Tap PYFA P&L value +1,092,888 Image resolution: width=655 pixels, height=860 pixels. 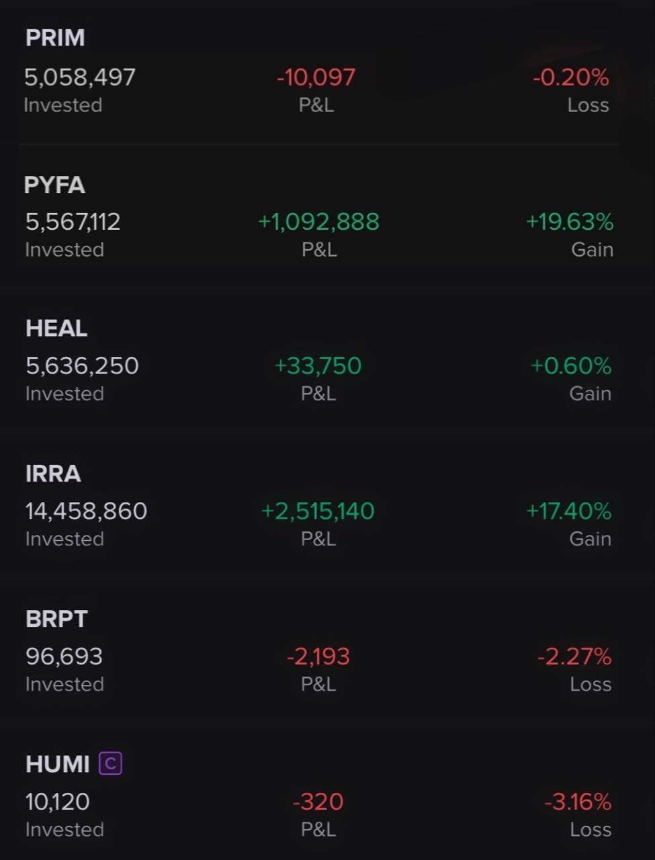(319, 222)
